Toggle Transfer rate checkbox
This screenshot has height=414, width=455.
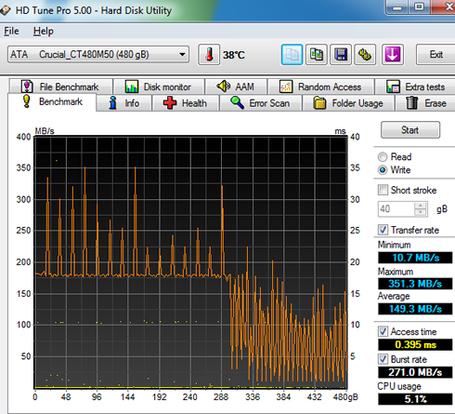[383, 230]
